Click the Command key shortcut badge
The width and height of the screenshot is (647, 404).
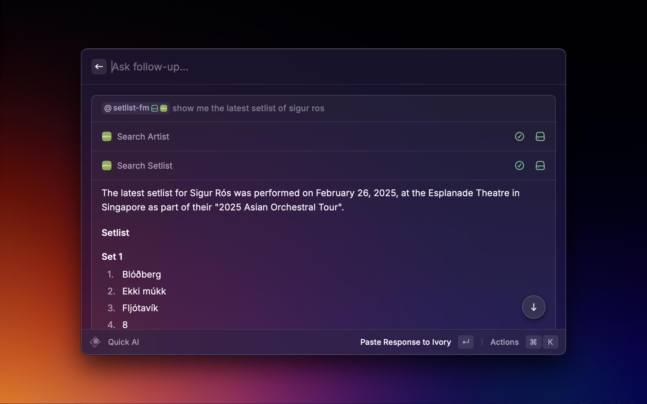pos(533,342)
